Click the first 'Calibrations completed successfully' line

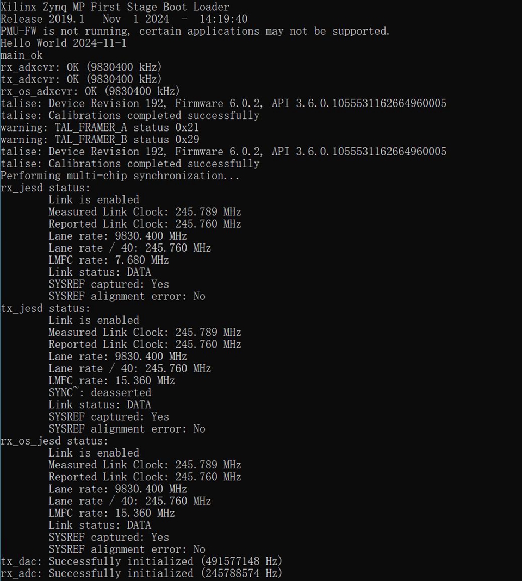coord(130,115)
